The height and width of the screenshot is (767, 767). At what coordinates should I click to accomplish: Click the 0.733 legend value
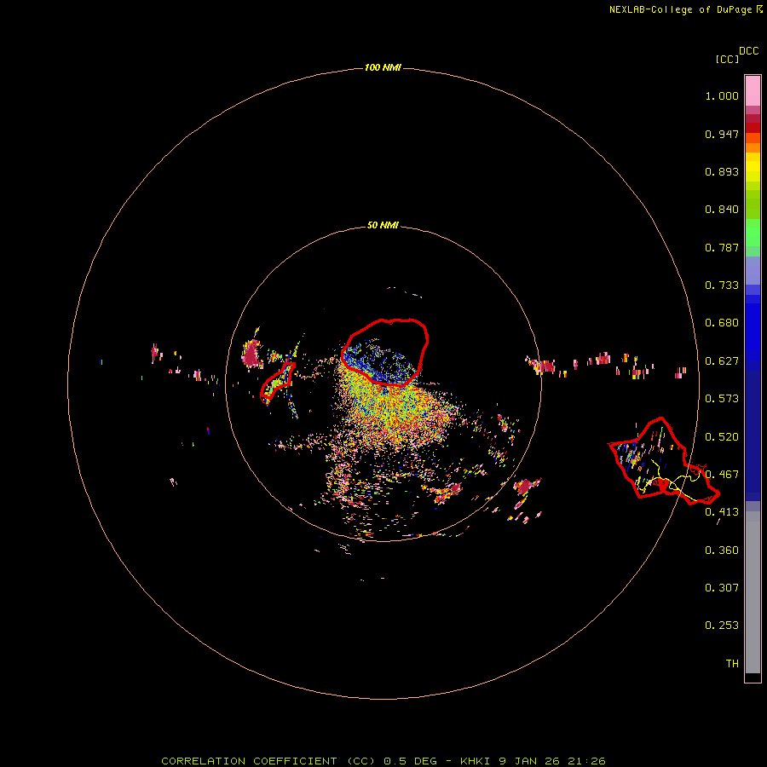click(722, 285)
